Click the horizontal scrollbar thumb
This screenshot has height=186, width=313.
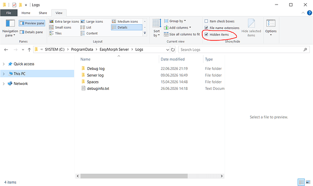(134, 176)
